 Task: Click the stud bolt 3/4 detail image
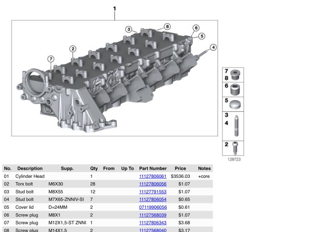(236, 126)
